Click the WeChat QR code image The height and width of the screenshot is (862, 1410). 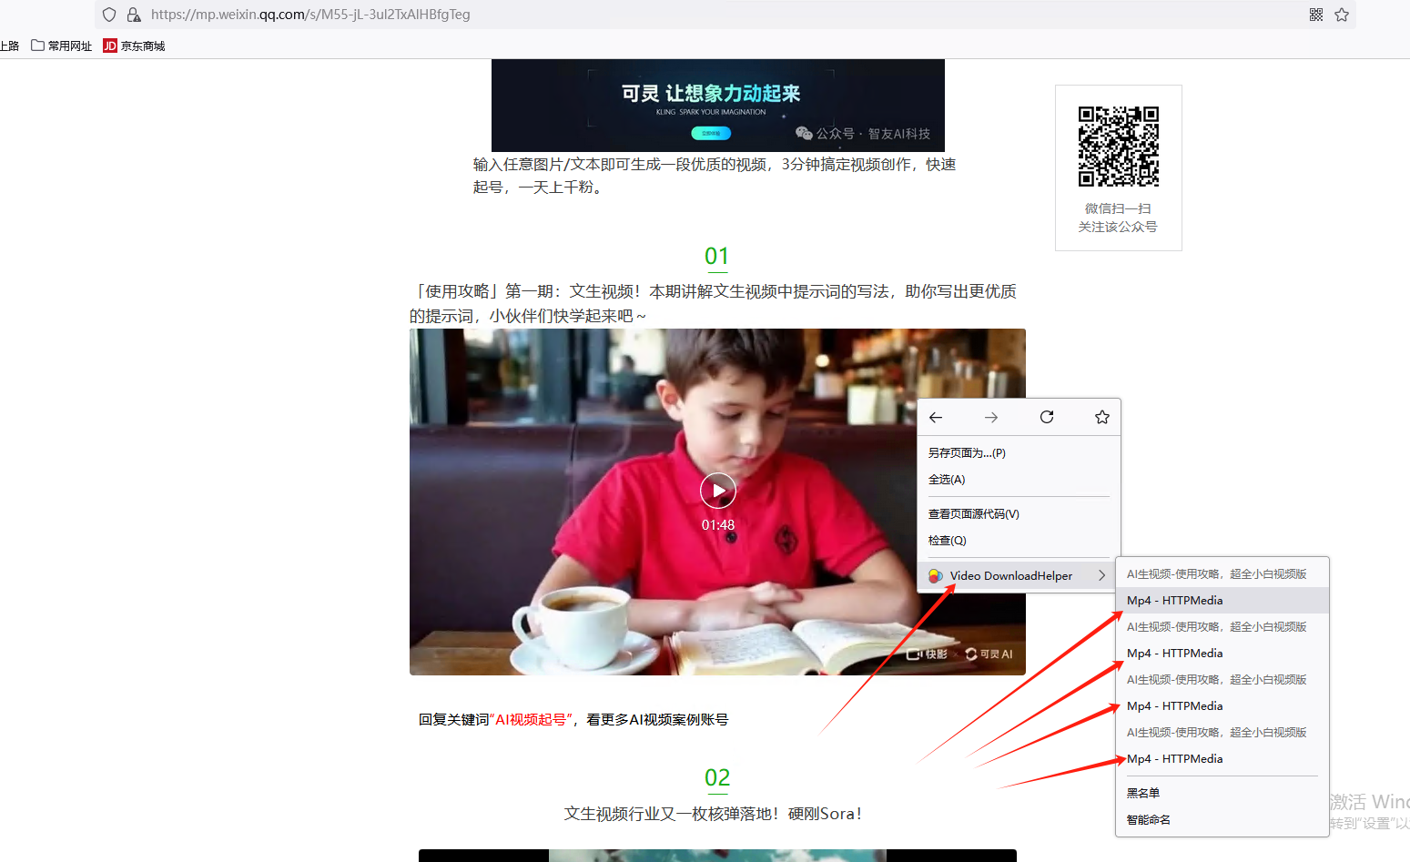pos(1119,147)
